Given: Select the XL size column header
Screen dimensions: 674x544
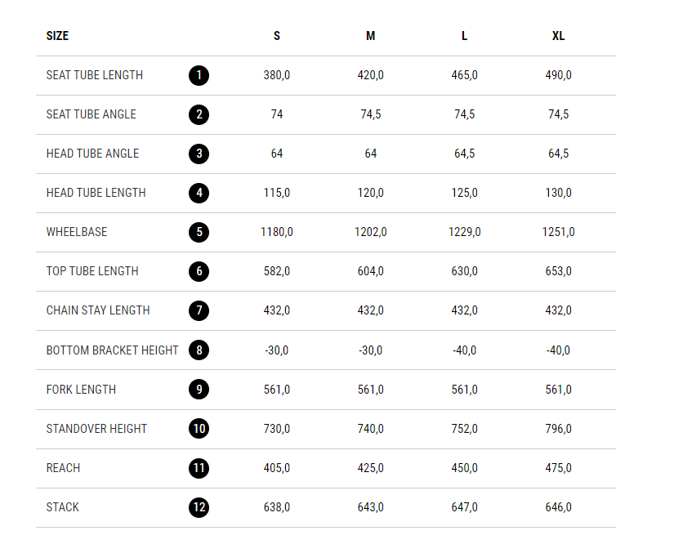Looking at the screenshot, I should [x=558, y=36].
